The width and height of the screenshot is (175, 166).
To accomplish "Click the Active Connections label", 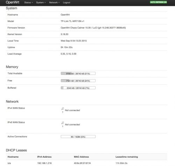I will (x=17, y=137).
